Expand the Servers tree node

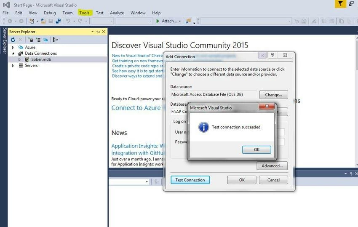click(13, 66)
